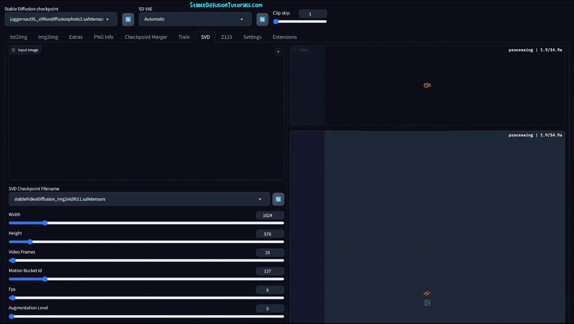
Task: Click the Width value field showing 1024
Action: tap(270, 215)
